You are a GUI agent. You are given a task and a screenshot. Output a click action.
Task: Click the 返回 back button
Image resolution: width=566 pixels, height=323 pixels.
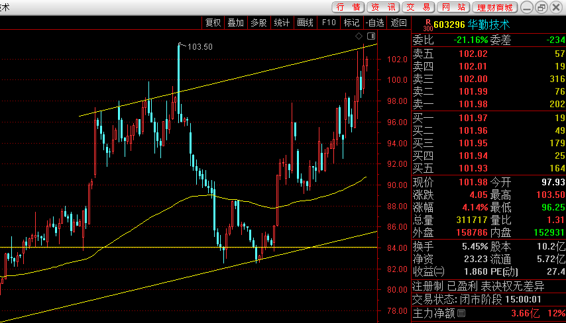click(398, 23)
